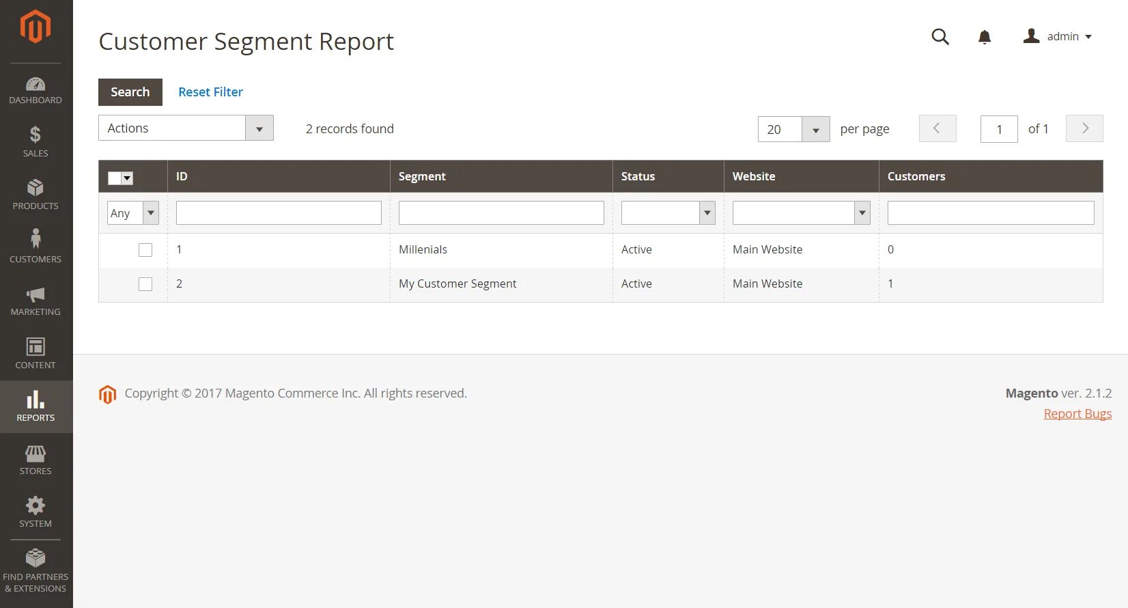
Task: Click the 2 records found text
Action: coord(350,129)
